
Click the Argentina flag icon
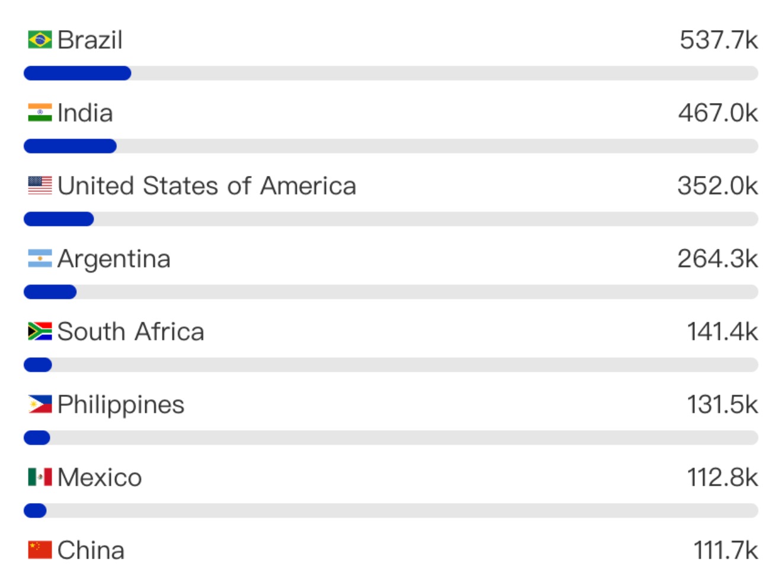pyautogui.click(x=40, y=258)
